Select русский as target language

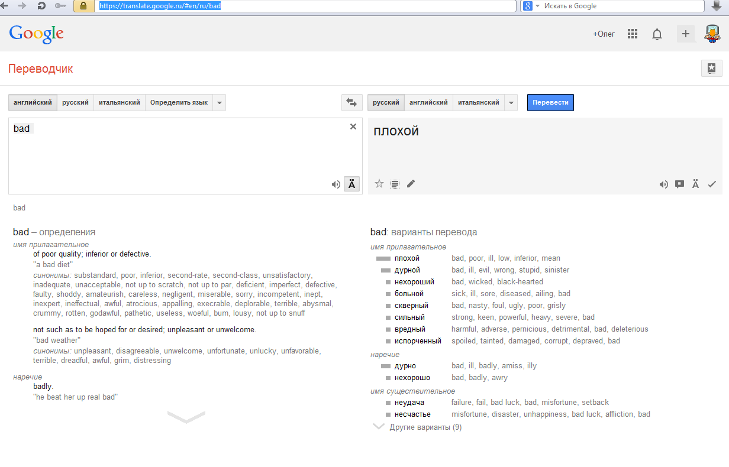386,102
